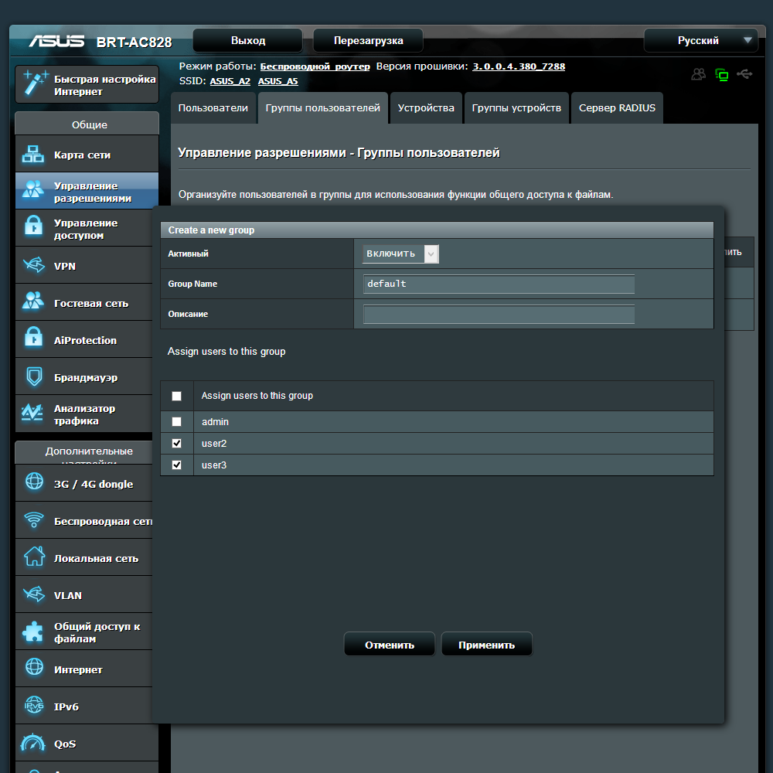
Task: Open the Активный Включить dropdown
Action: 400,254
